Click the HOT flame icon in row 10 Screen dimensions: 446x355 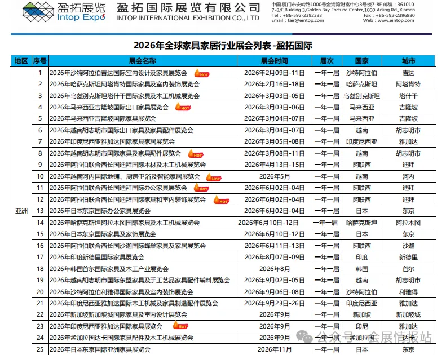pos(214,177)
